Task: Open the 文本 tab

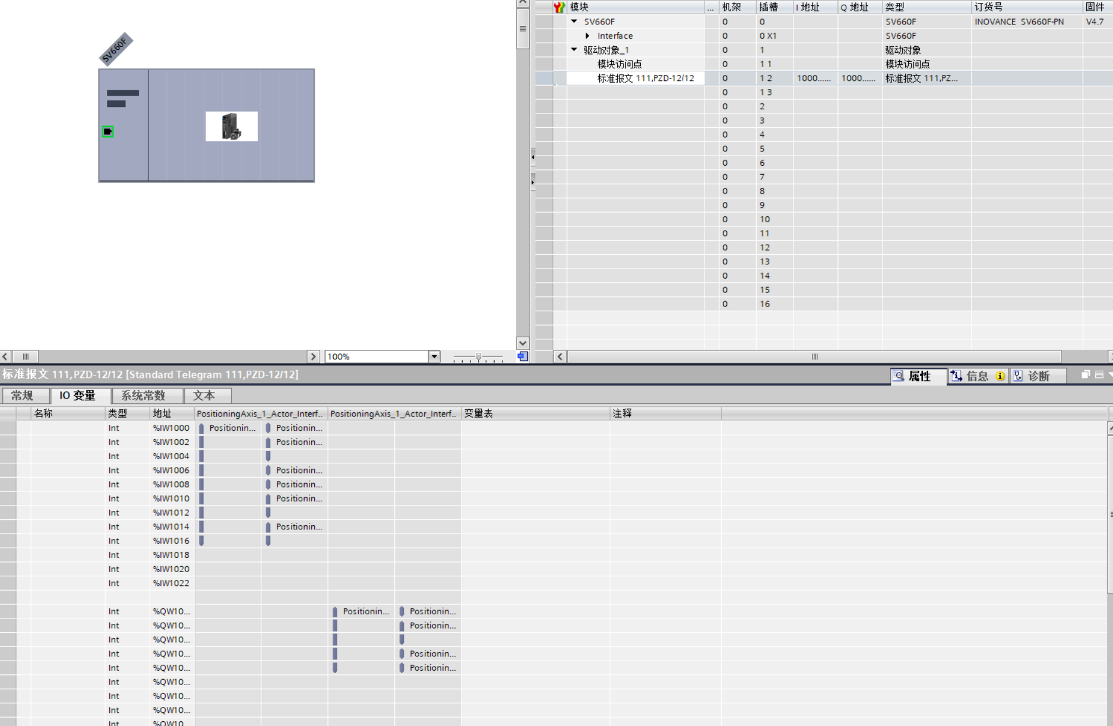Action: (x=204, y=396)
